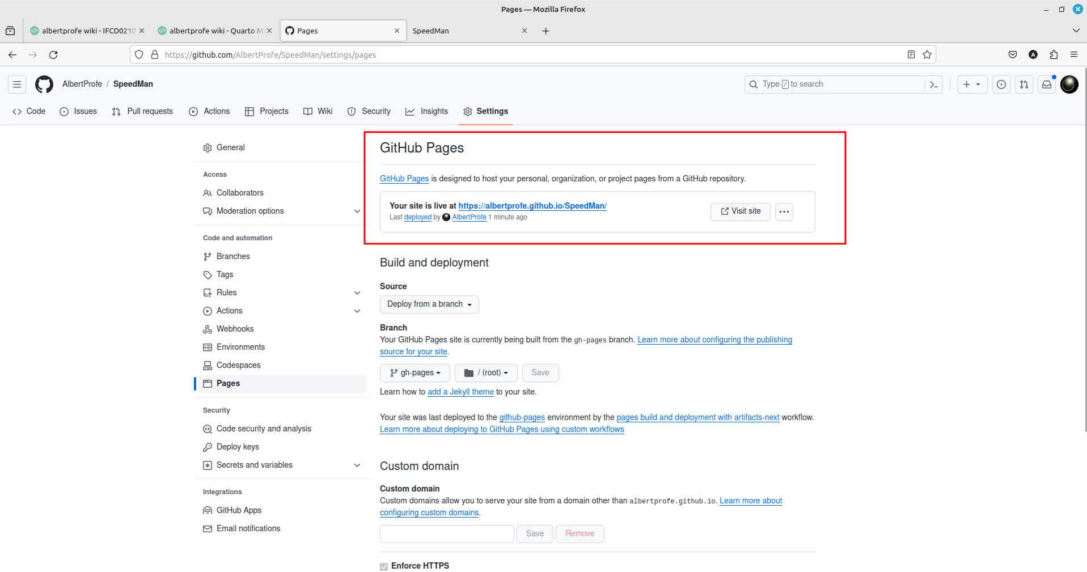Click Remove custom domain button
This screenshot has height=572, width=1087.
click(580, 534)
